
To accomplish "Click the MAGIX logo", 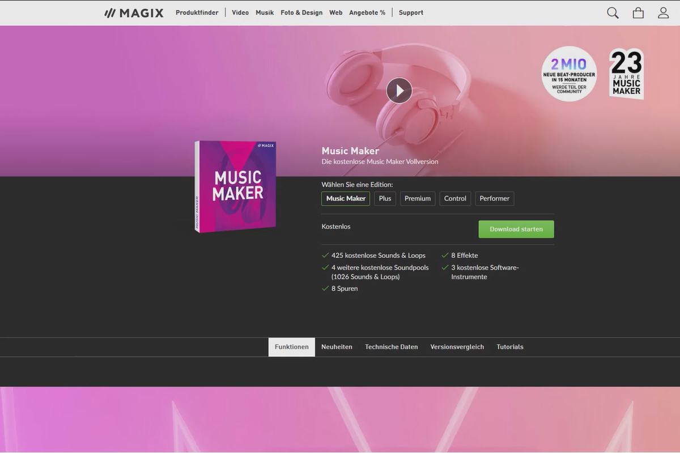I will 134,12.
